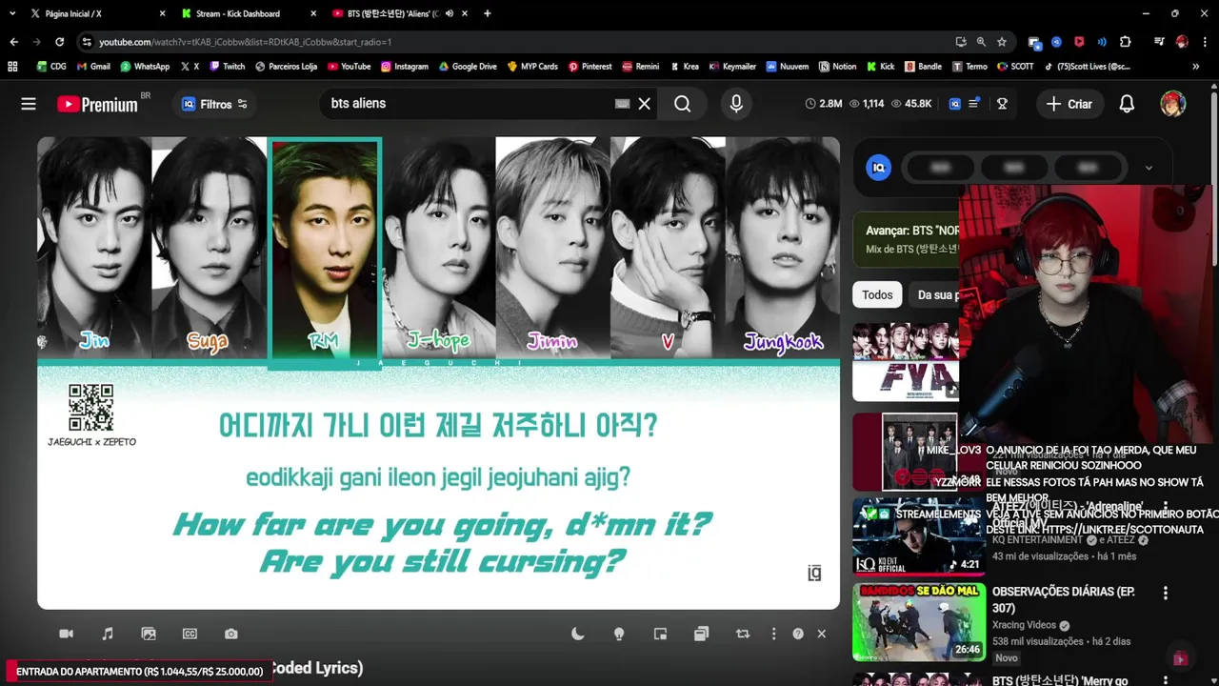
Task: Open the notifications bell
Action: tap(1127, 104)
